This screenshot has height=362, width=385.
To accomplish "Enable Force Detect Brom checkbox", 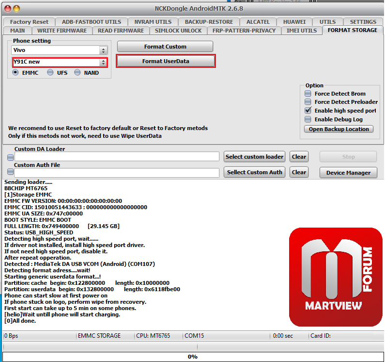I will click(308, 94).
